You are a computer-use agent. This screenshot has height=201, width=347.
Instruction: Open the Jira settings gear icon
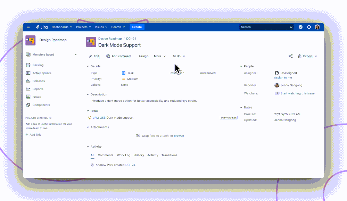click(309, 27)
